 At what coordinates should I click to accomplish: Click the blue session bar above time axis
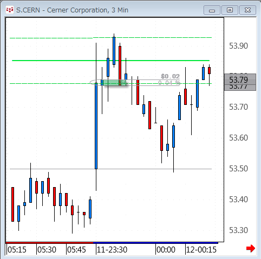point(155,243)
